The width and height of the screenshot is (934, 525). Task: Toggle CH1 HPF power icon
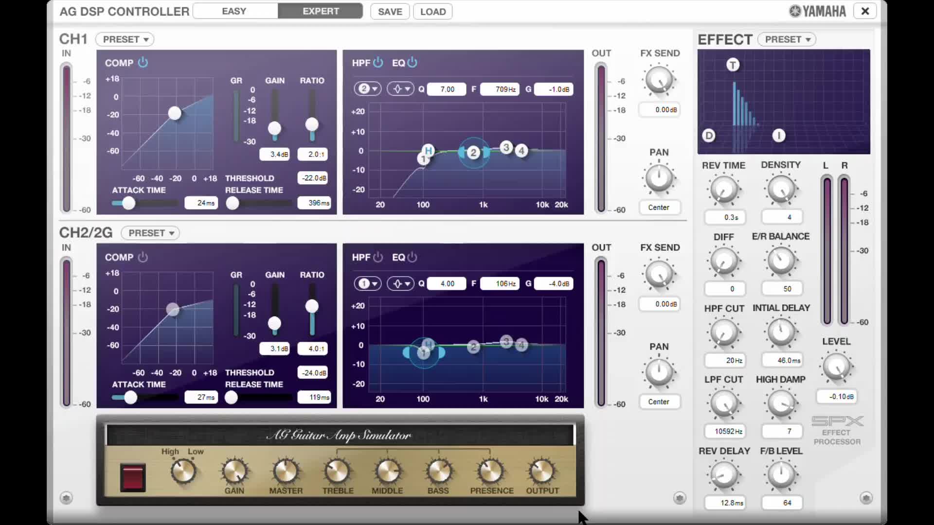pos(378,62)
